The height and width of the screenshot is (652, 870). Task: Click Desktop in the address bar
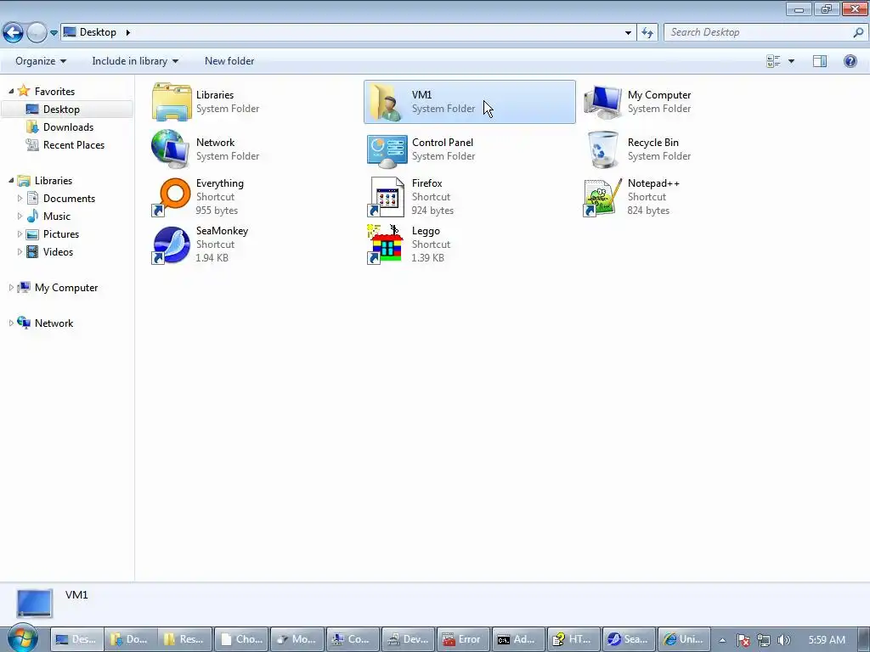pyautogui.click(x=98, y=32)
